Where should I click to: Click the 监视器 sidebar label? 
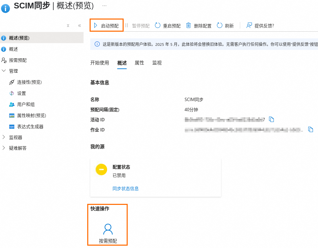pos(15,137)
